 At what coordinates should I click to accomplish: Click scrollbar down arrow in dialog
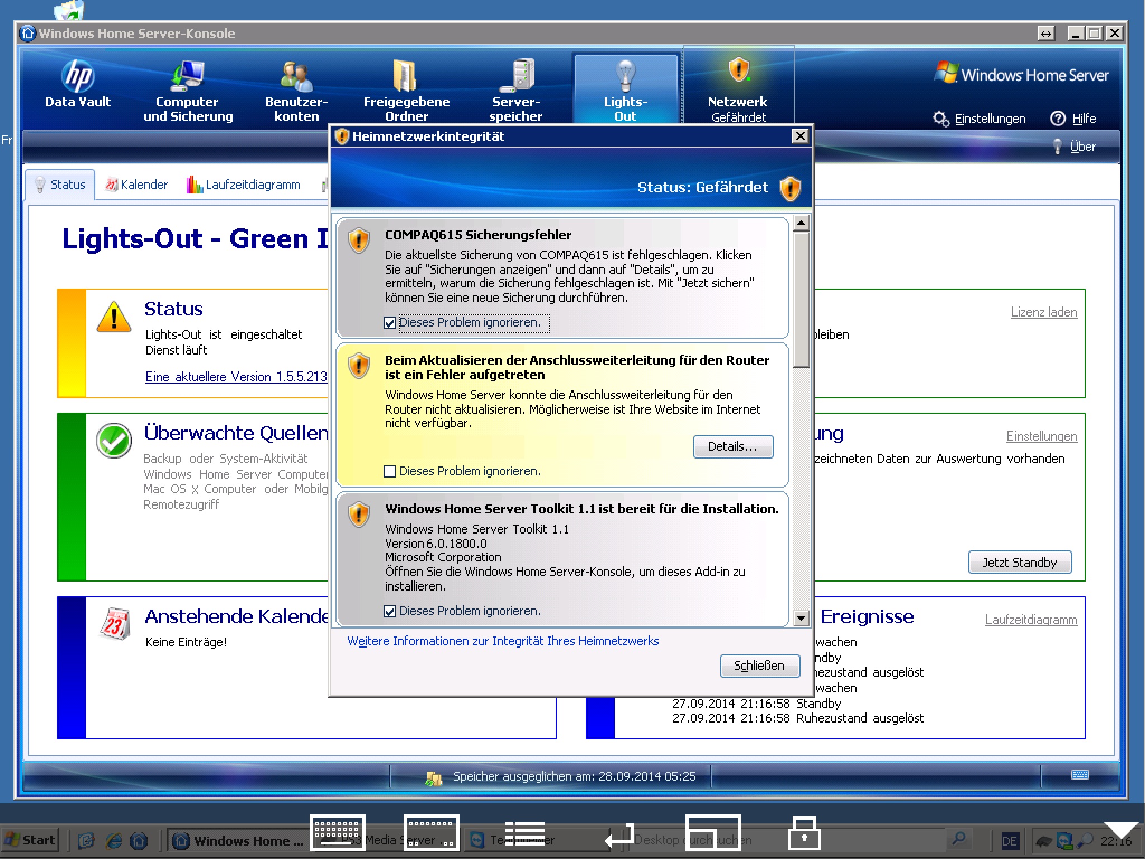(801, 618)
